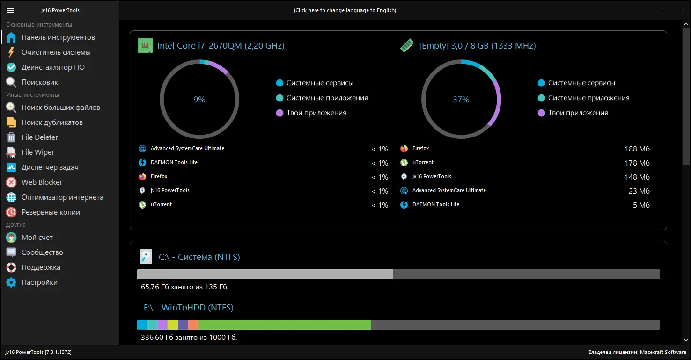This screenshot has height=360, width=691.
Task: Click the 'Другие' section label
Action: [16, 225]
